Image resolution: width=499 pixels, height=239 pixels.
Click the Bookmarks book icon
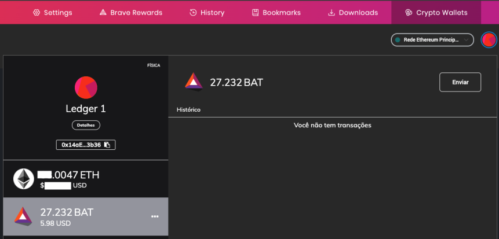tap(255, 13)
